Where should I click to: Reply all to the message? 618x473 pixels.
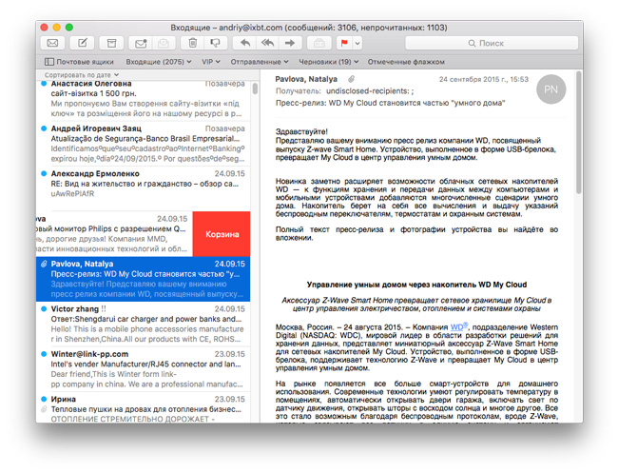267,43
